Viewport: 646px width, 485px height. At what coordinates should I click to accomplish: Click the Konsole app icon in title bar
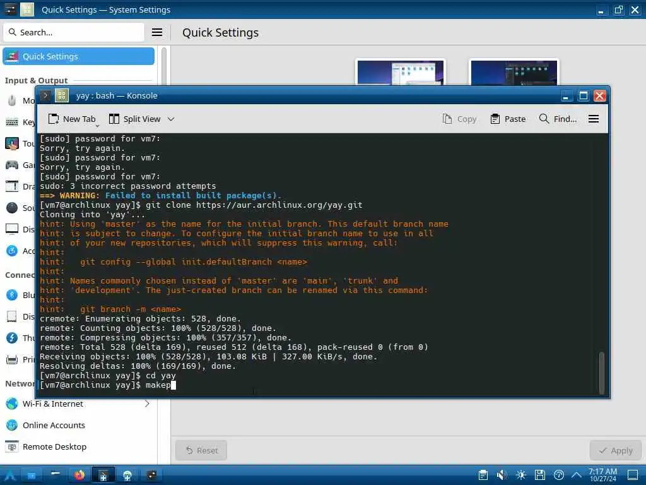(62, 96)
